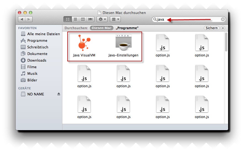248x156 pixels.
Task: Select Diesen Mac search scope
Action: point(102,28)
